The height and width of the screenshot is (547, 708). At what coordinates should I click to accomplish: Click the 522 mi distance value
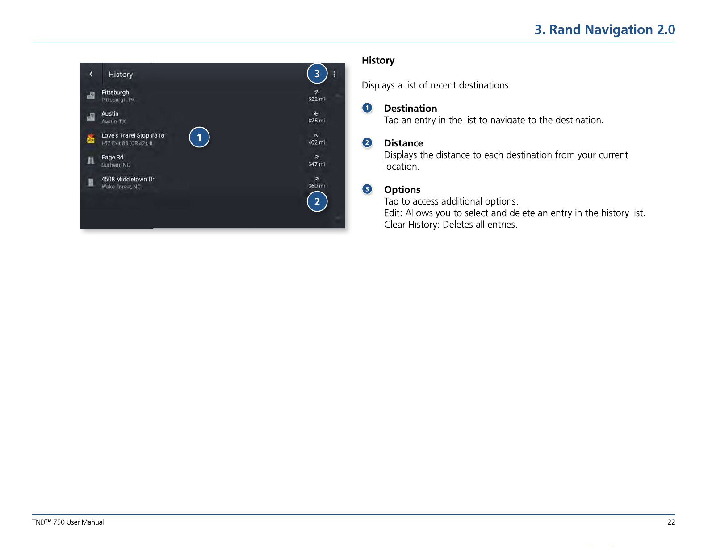[317, 99]
